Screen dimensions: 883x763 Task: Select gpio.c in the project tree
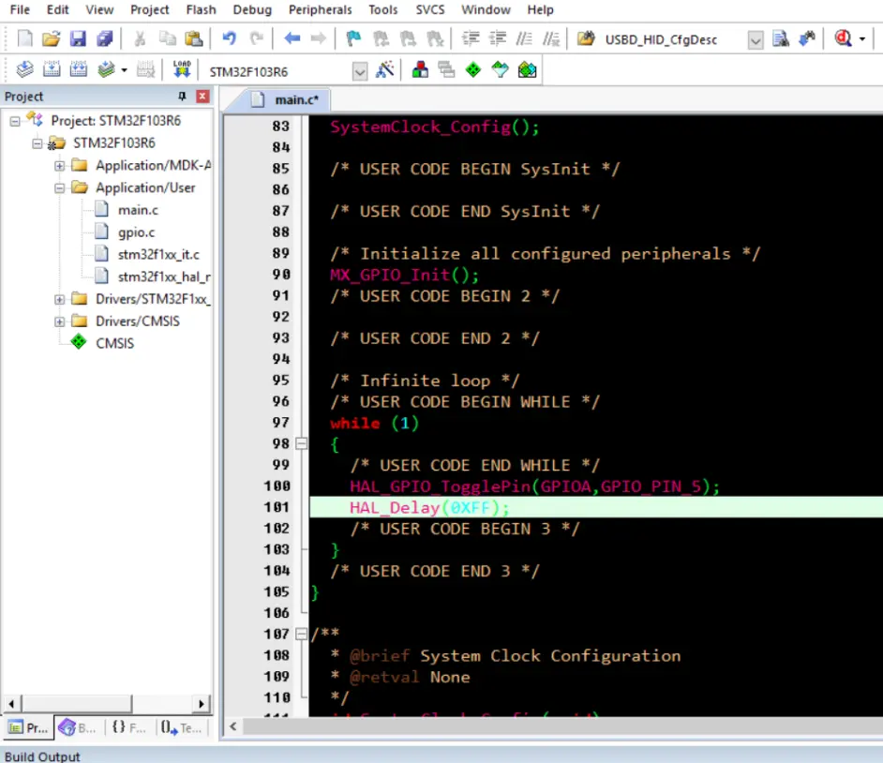click(x=136, y=232)
